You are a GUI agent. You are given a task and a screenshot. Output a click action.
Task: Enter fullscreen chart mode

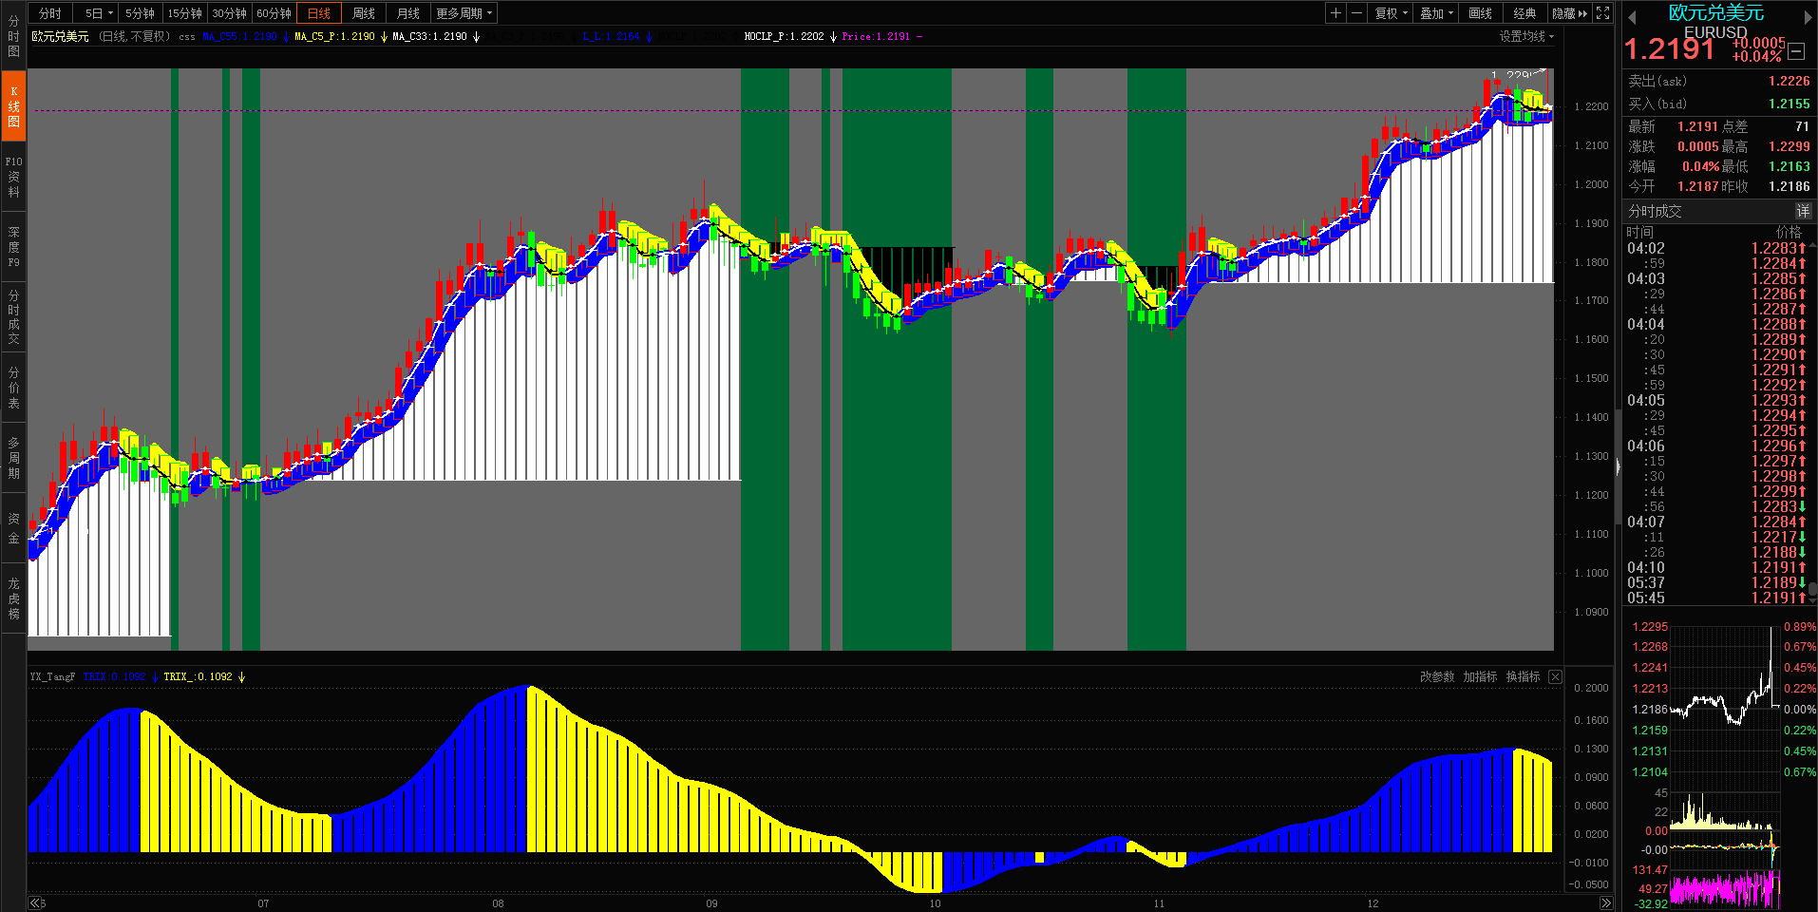[1603, 13]
